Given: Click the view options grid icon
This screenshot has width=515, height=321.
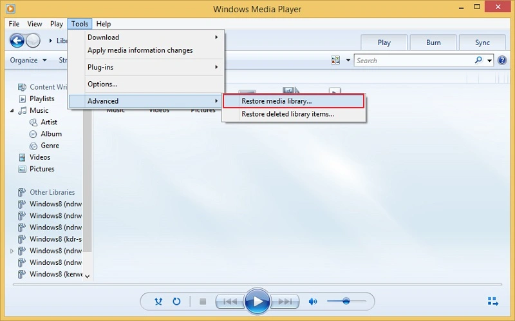Looking at the screenshot, I should pyautogui.click(x=335, y=60).
